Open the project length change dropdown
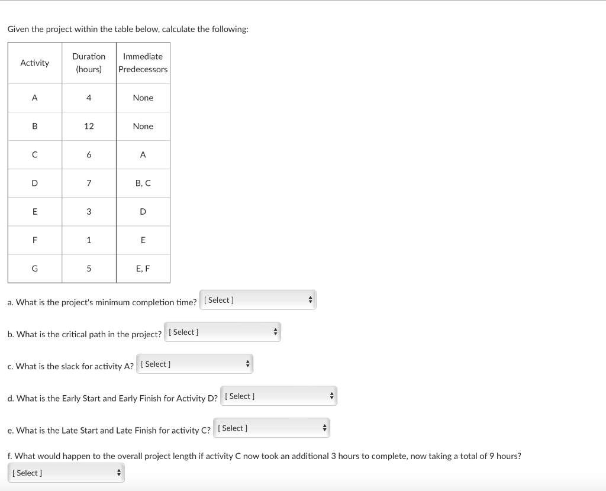 coord(65,472)
